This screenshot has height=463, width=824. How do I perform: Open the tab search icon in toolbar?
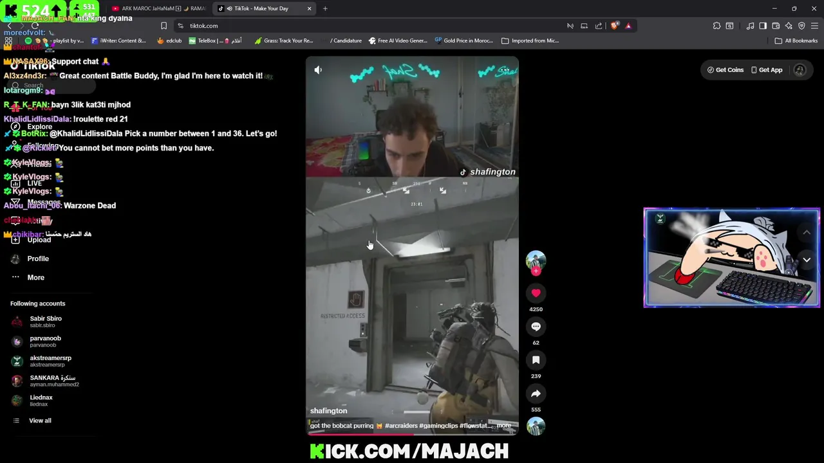(729, 26)
